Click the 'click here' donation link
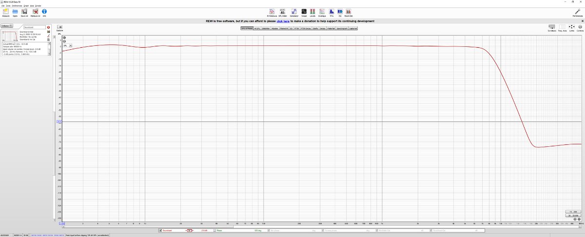 click(283, 21)
